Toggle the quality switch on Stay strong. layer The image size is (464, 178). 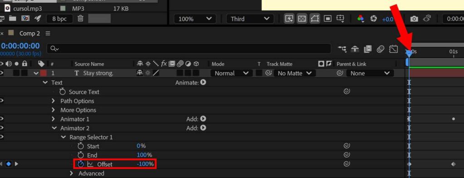(156, 73)
